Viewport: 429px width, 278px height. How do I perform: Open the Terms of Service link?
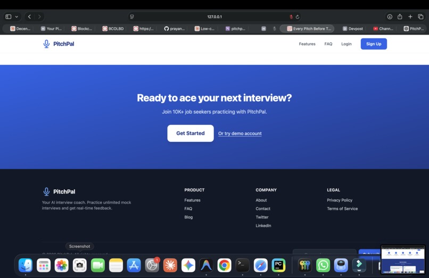pos(342,208)
